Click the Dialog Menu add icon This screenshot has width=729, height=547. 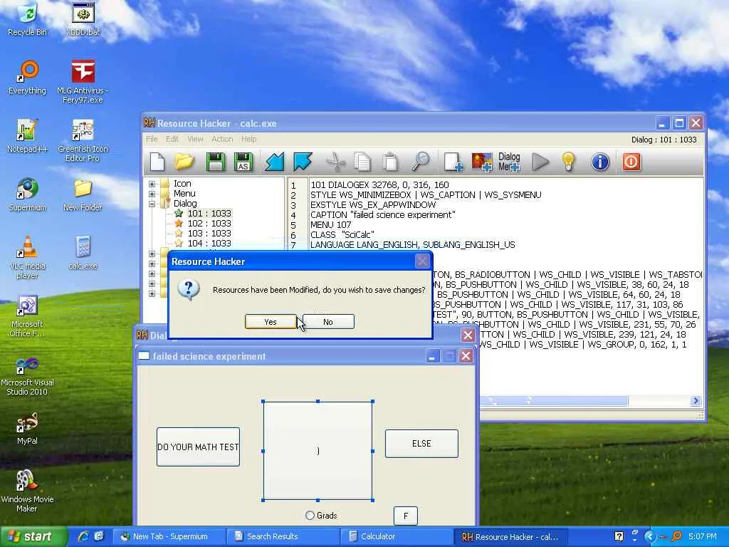click(x=509, y=162)
